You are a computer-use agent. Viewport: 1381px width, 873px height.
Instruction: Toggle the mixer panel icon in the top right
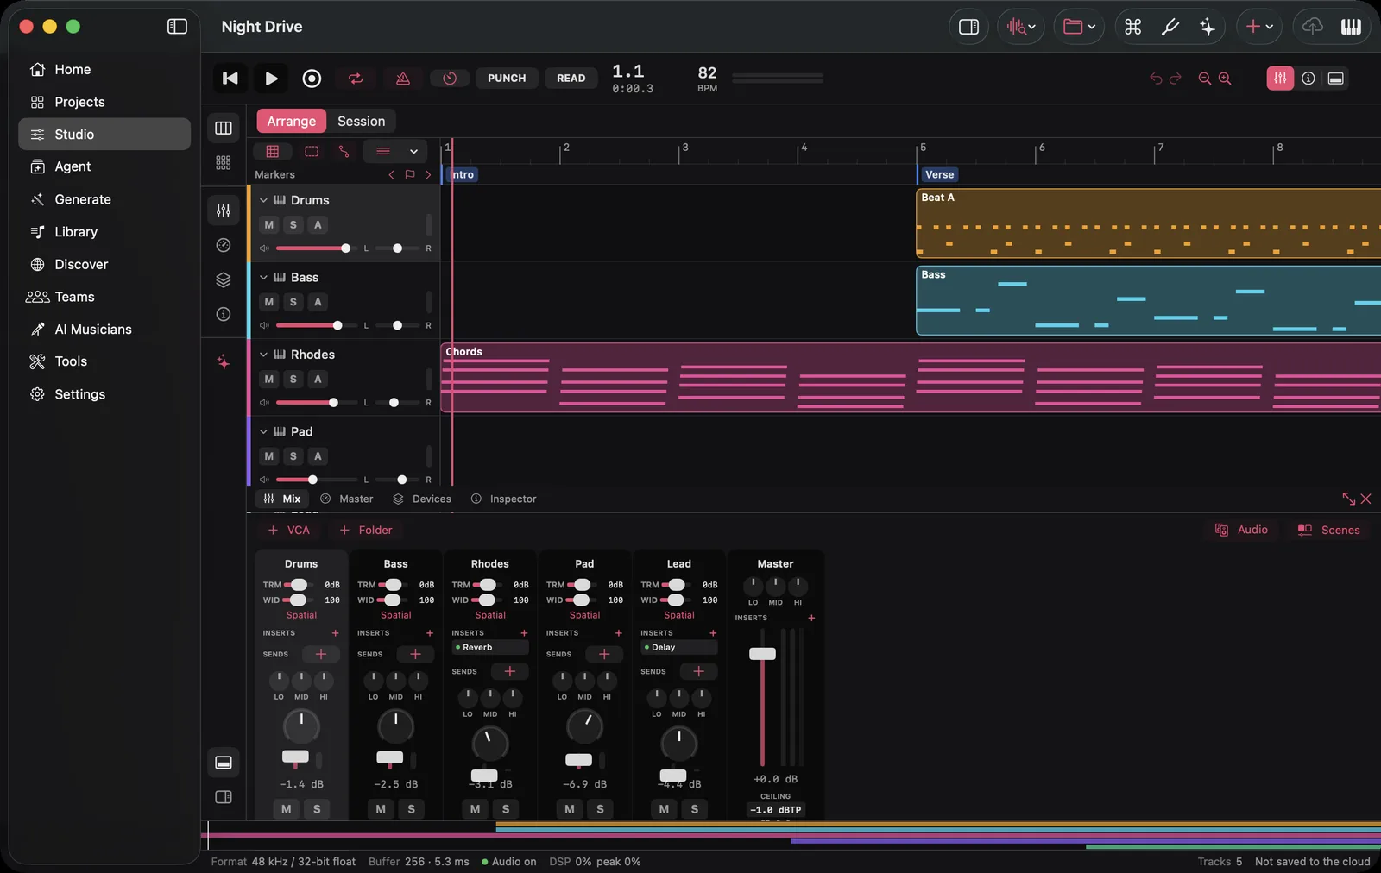point(1280,79)
